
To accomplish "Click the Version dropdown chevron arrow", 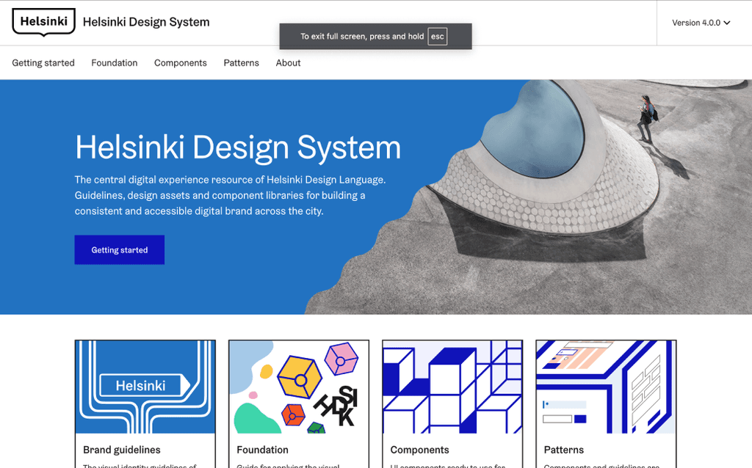I will (x=726, y=23).
